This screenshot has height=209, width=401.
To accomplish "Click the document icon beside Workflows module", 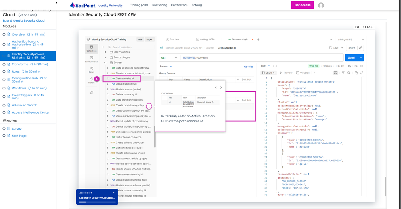I will pyautogui.click(x=9, y=88).
